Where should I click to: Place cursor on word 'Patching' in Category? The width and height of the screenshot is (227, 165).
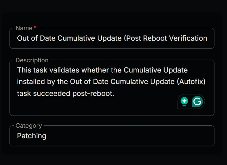(x=32, y=136)
